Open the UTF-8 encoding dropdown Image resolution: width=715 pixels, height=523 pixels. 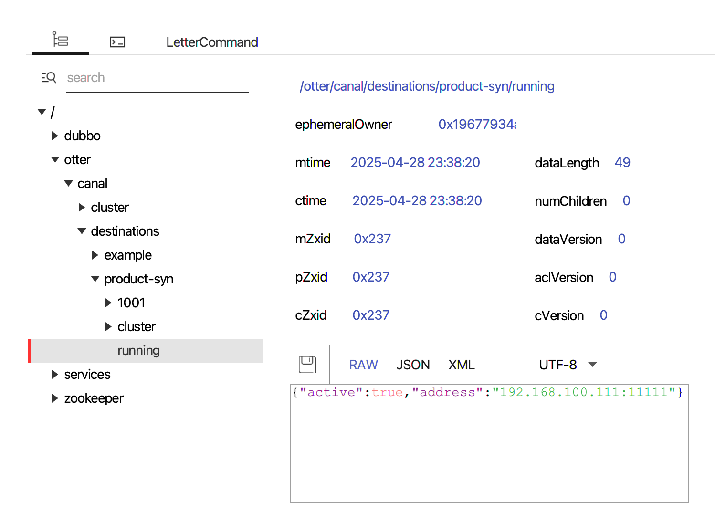pyautogui.click(x=568, y=365)
